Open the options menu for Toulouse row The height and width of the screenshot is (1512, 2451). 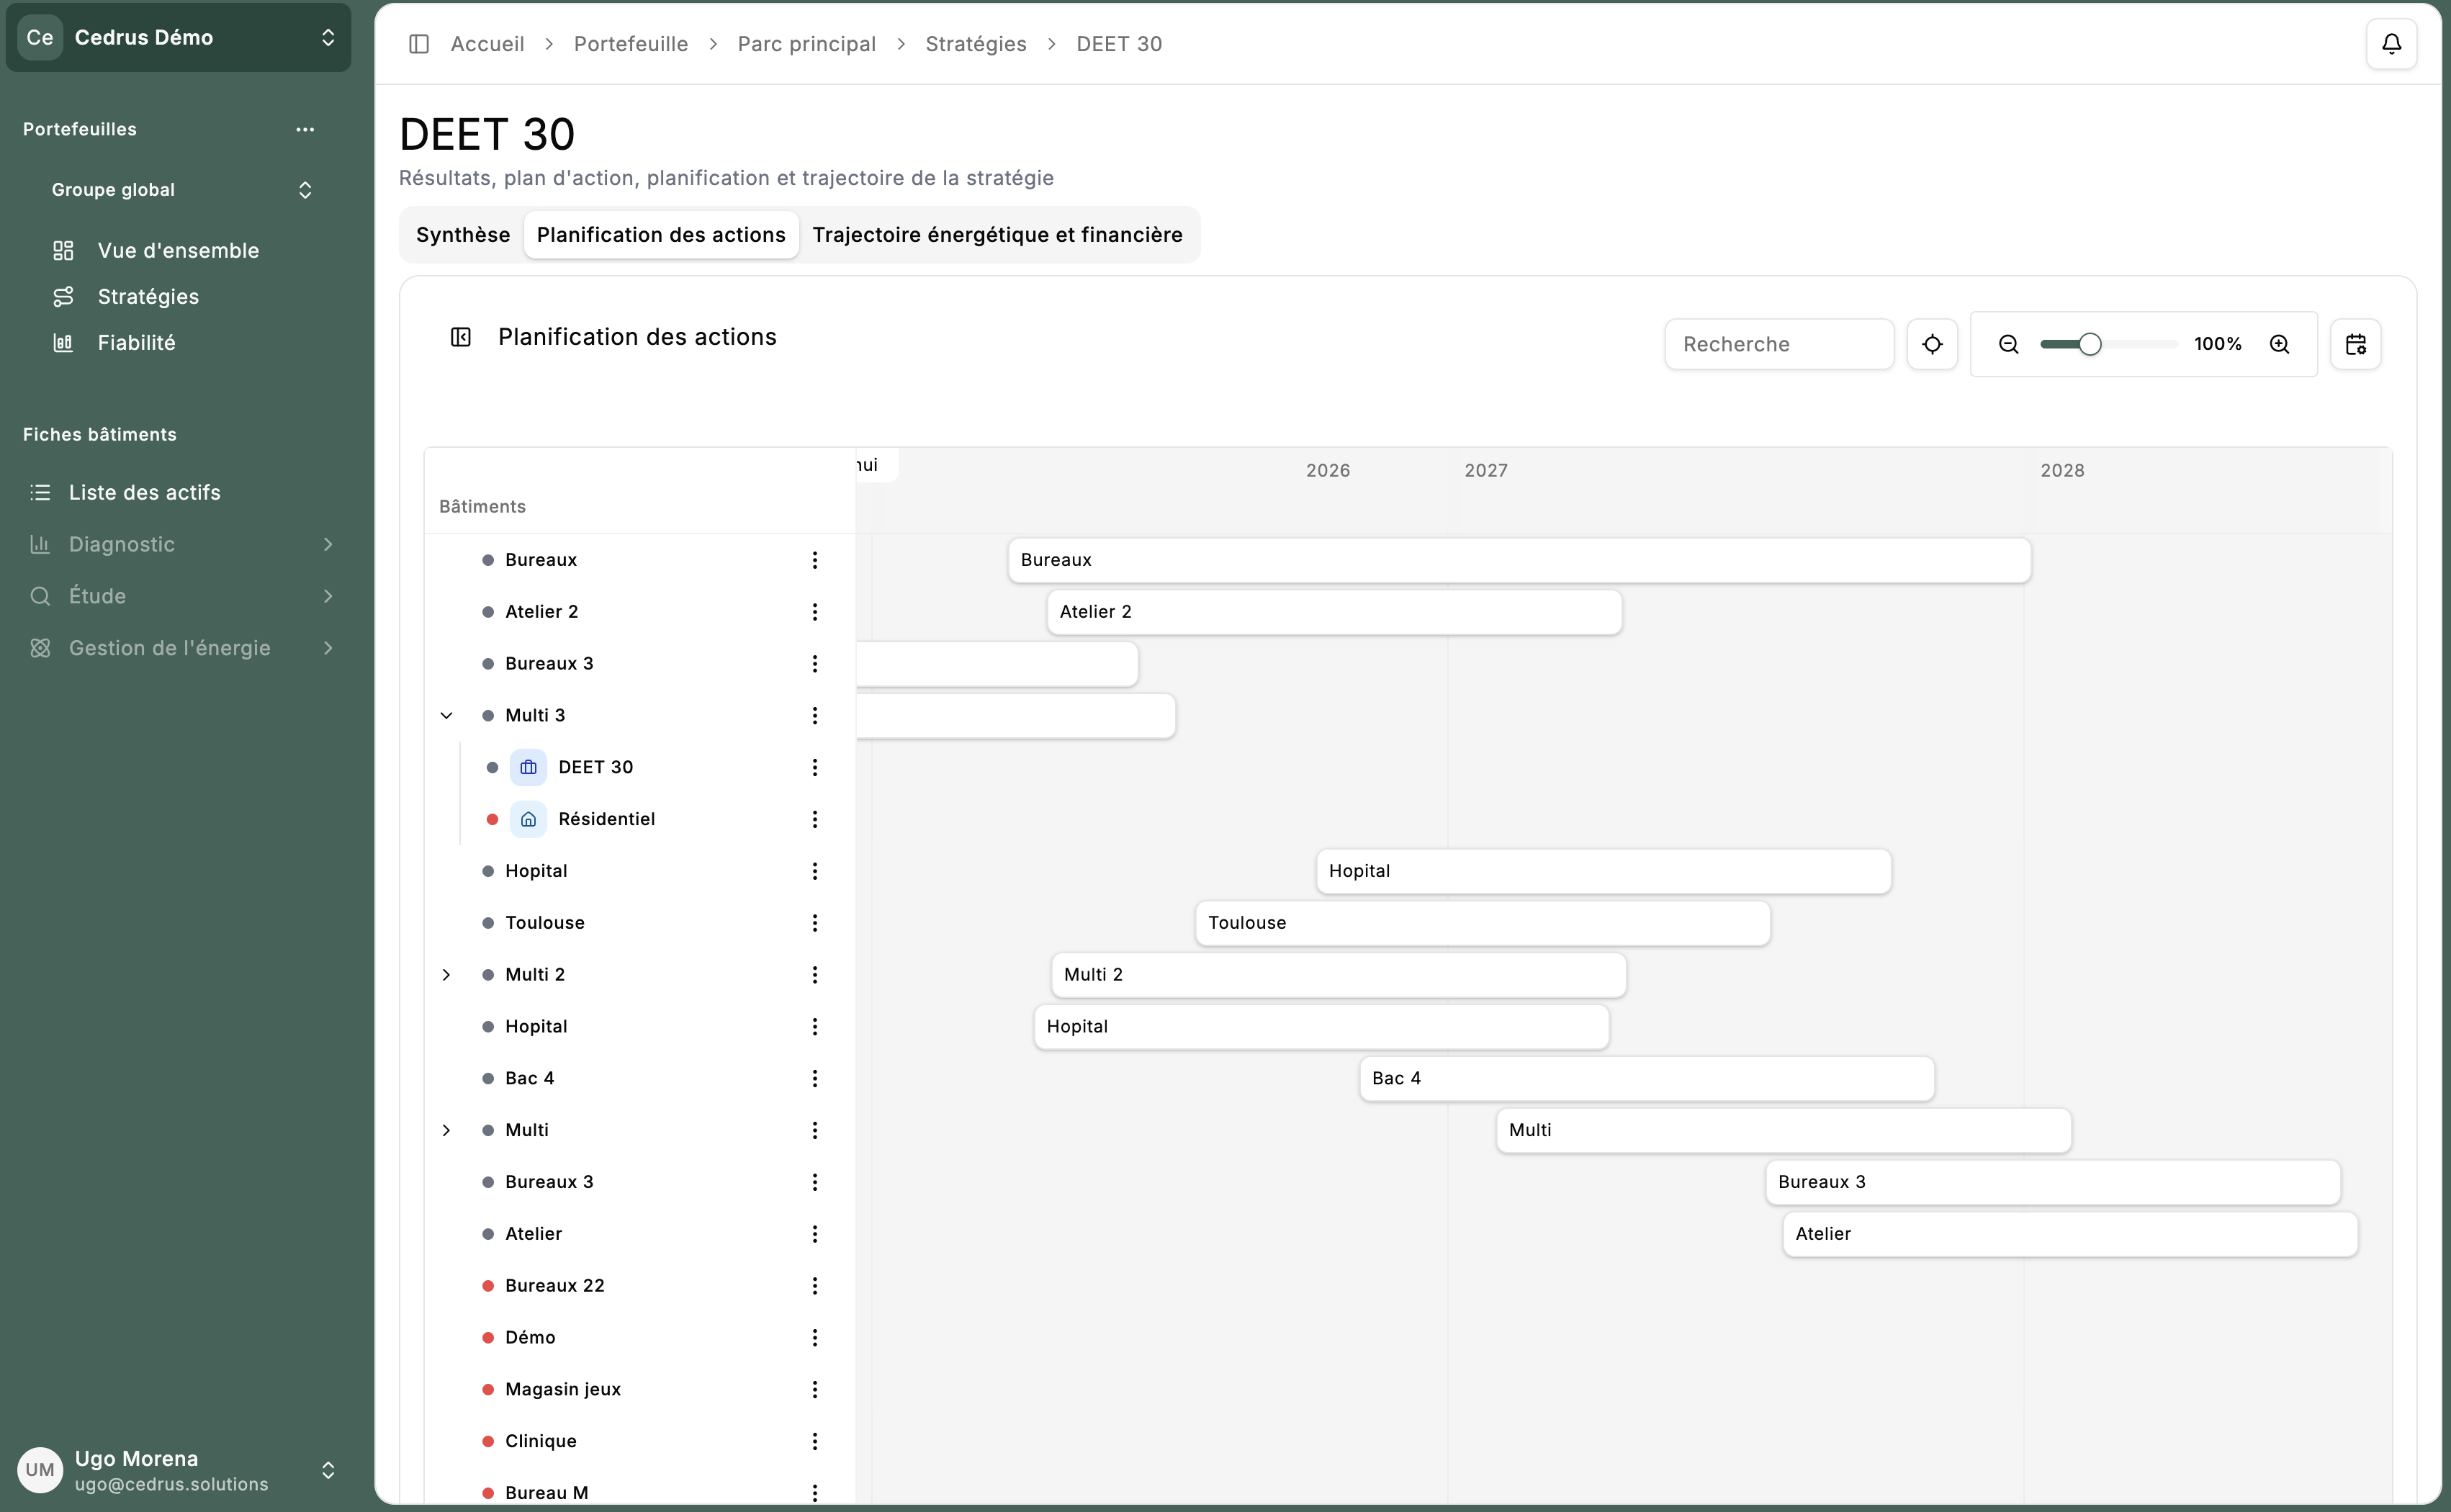click(x=814, y=923)
